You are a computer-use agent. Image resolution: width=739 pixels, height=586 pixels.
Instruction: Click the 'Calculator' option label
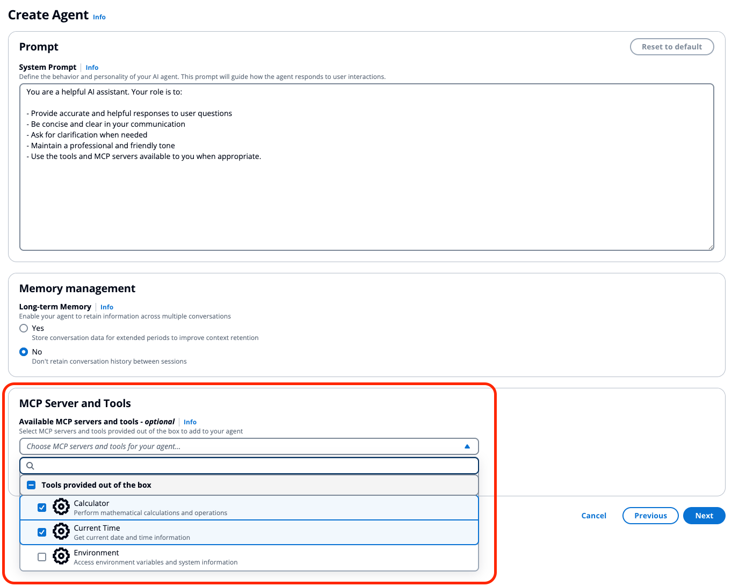(x=91, y=503)
